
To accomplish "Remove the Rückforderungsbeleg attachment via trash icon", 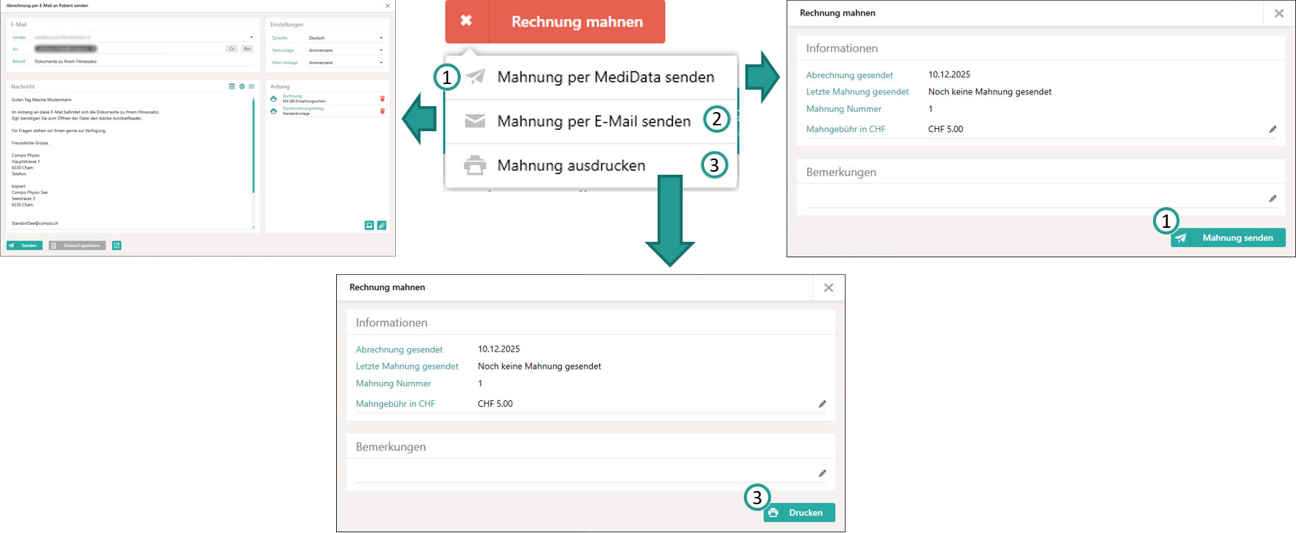I will point(382,111).
